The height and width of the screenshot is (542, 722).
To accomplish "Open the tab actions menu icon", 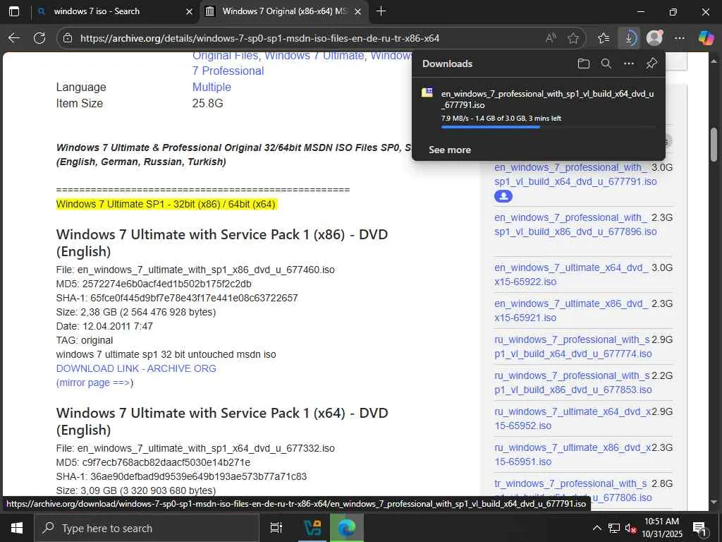I will click(14, 11).
